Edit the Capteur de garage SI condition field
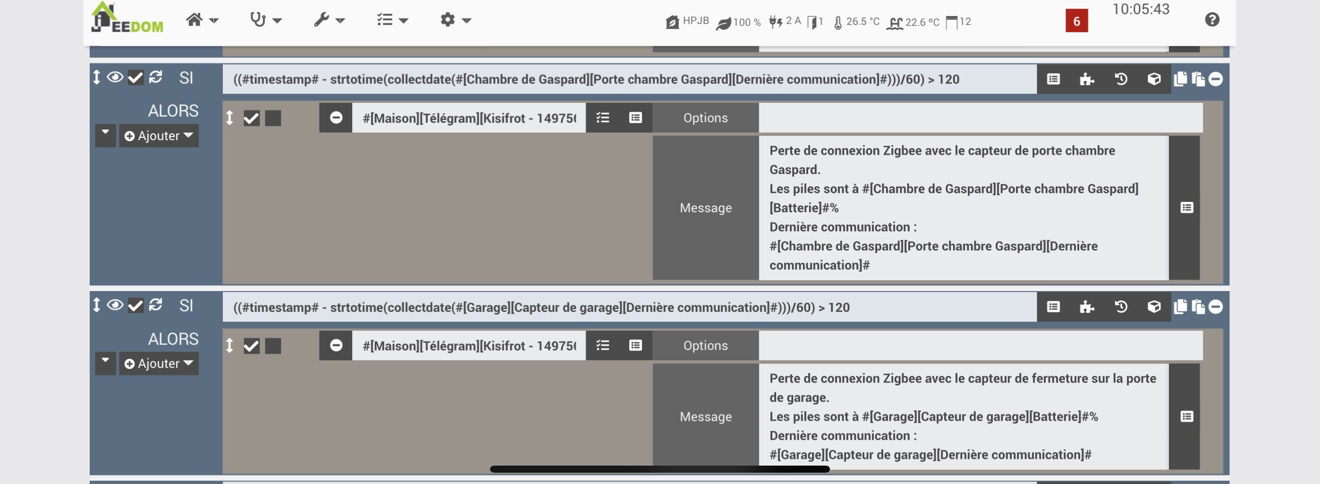 point(629,307)
